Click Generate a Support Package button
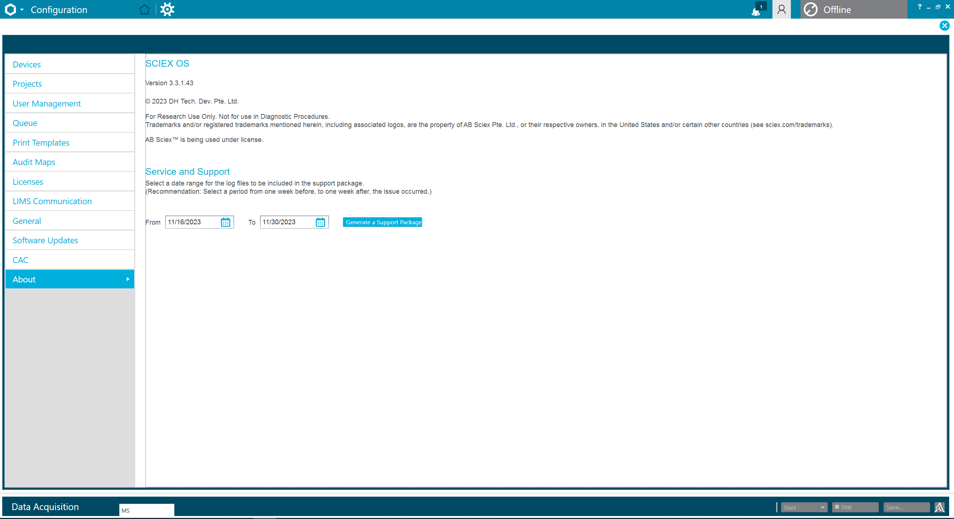 click(x=382, y=222)
